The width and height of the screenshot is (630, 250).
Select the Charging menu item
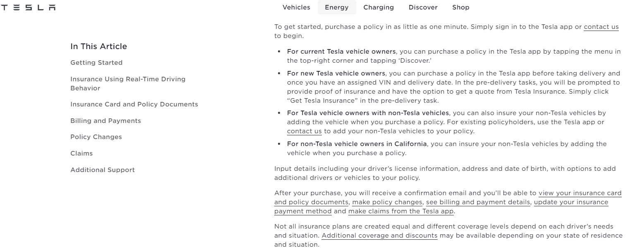point(378,7)
